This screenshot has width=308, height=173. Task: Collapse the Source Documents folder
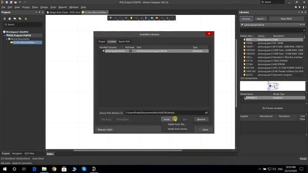click(x=7, y=39)
